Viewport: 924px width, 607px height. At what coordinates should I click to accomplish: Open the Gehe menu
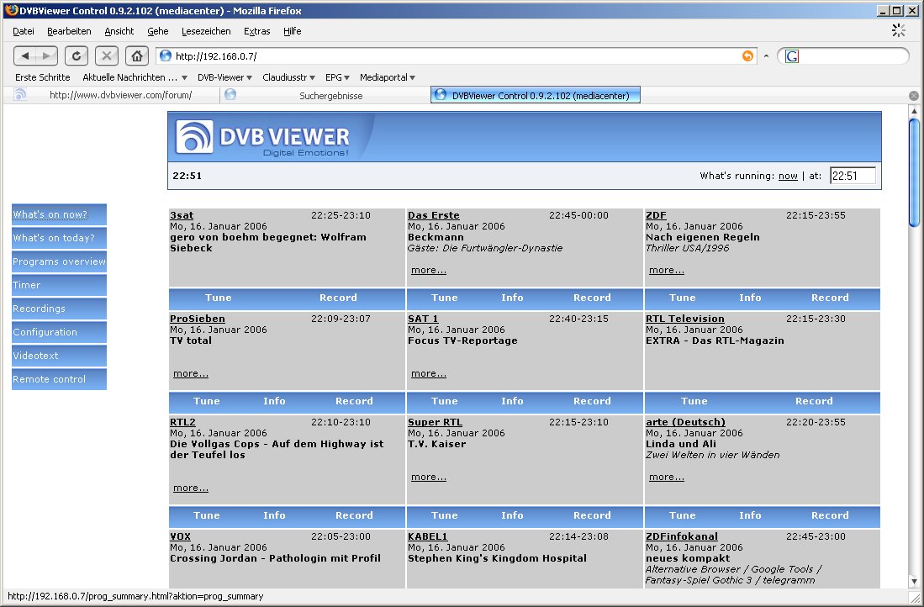[158, 31]
